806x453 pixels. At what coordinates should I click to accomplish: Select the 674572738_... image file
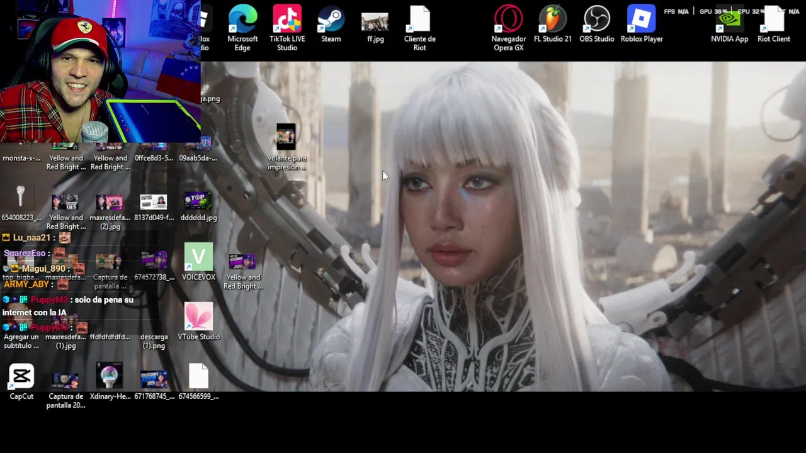(x=154, y=266)
